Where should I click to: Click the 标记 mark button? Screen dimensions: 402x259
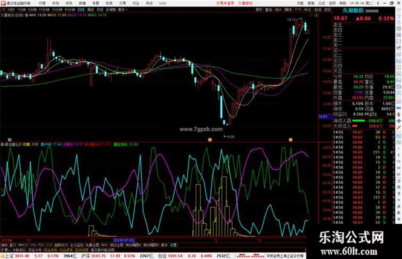click(308, 9)
